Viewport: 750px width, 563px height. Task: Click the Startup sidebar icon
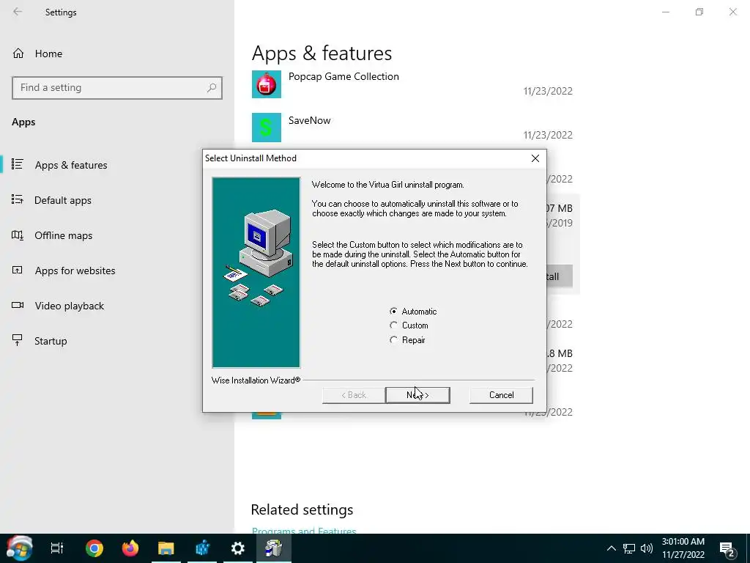pyautogui.click(x=18, y=340)
